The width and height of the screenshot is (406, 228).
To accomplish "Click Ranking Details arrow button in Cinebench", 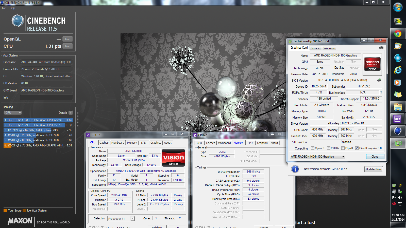I will [71, 113].
